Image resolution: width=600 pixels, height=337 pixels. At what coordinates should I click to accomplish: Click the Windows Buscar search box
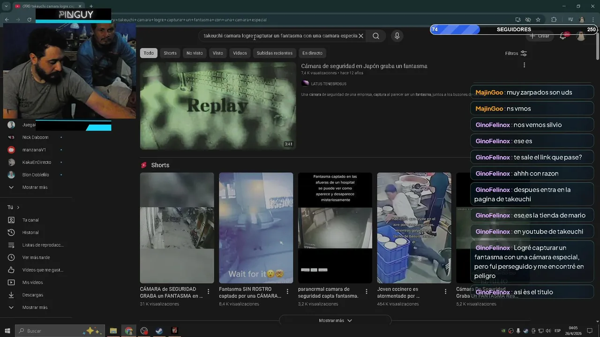tap(60, 330)
